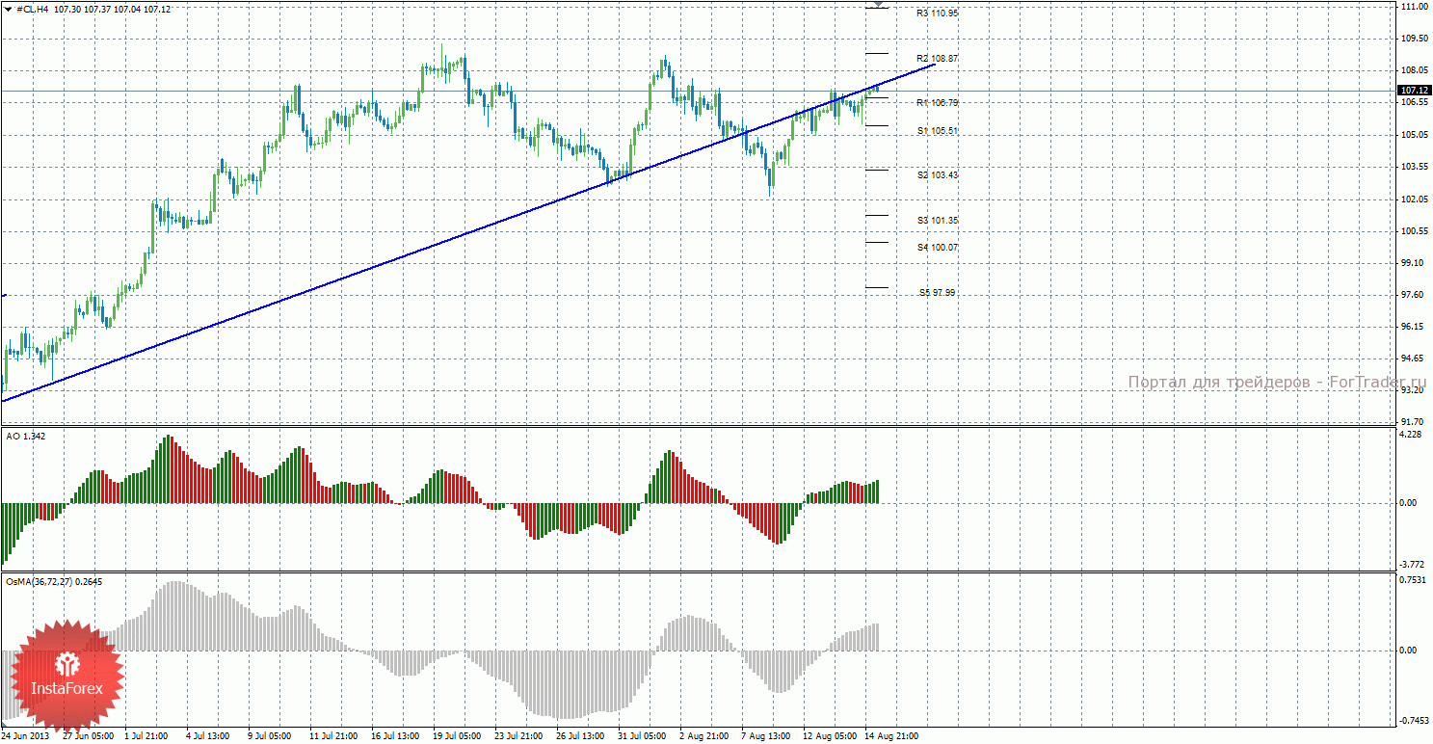Click the S5 97.99 support label
The height and width of the screenshot is (744, 1433).
(x=937, y=293)
